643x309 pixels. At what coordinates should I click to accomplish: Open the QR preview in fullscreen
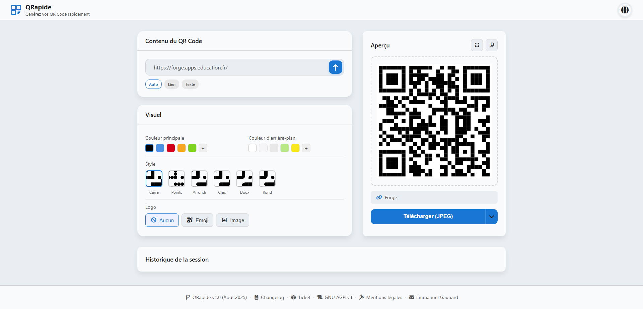[477, 45]
